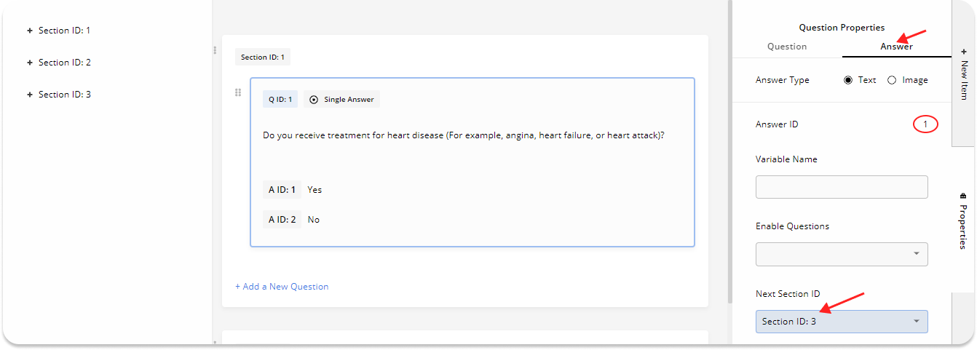The image size is (977, 350).
Task: Expand Section ID: 1 plus icon in sidebar
Action: [30, 31]
